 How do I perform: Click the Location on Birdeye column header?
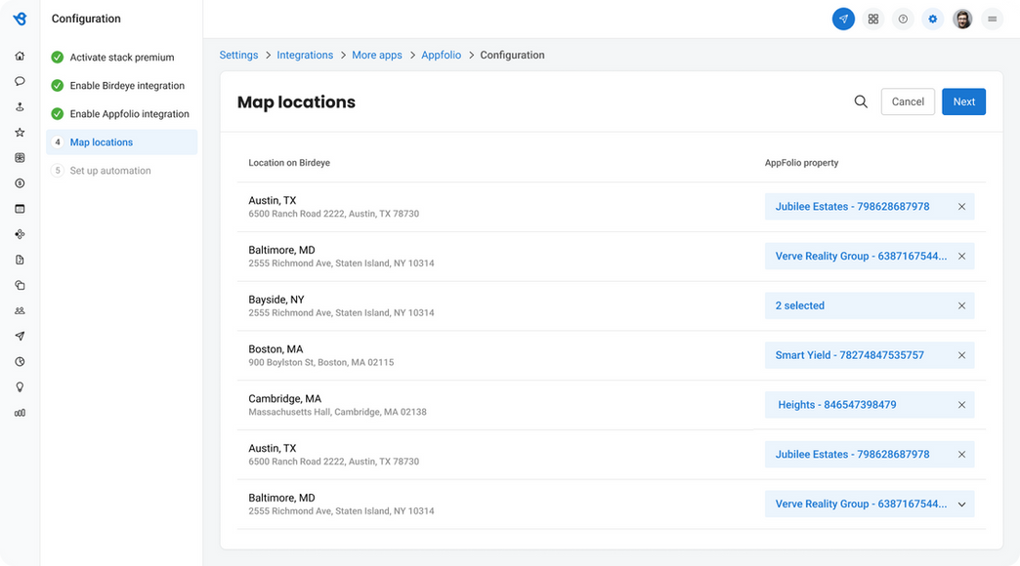[x=289, y=162]
